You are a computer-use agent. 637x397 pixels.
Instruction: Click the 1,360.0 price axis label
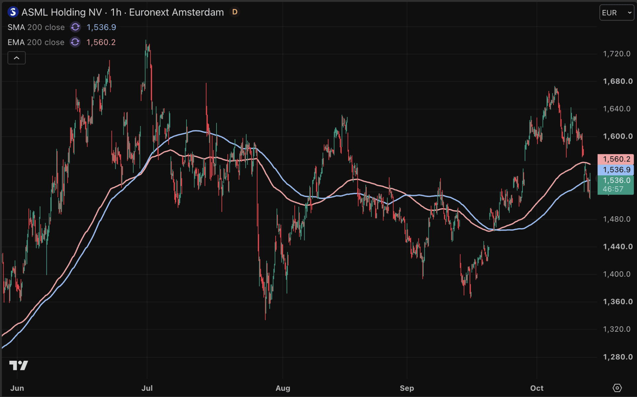click(618, 302)
